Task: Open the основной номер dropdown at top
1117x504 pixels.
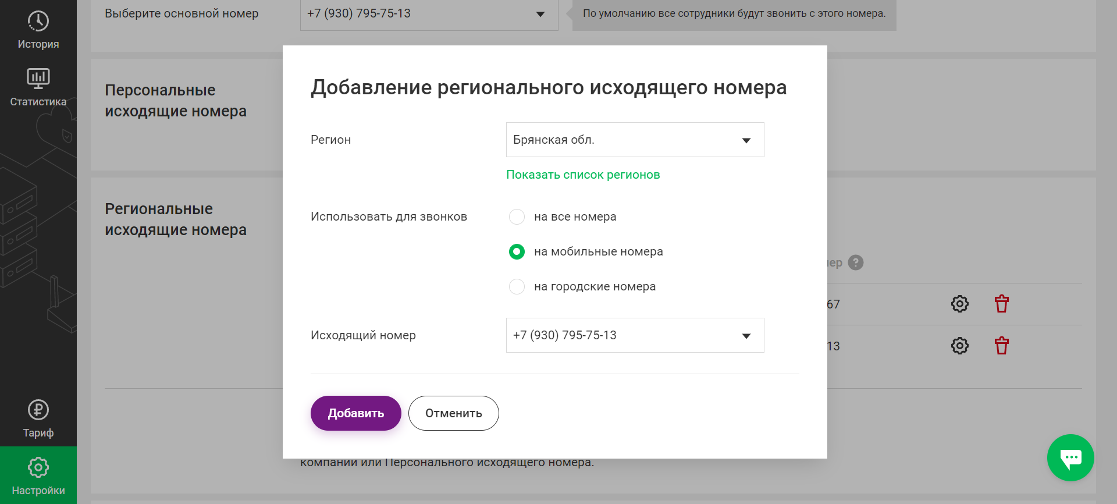Action: (429, 14)
